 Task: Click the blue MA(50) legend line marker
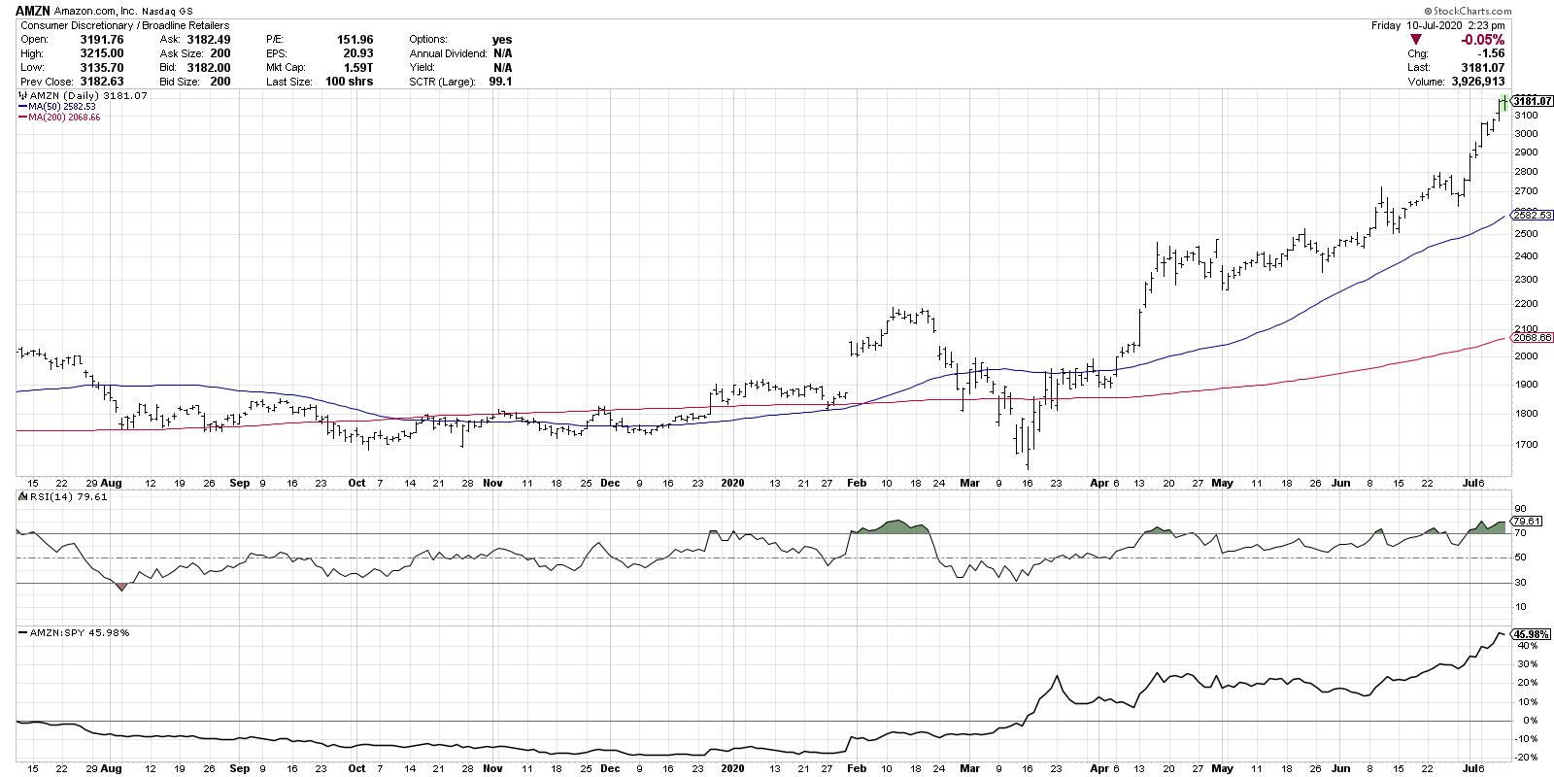coord(21,107)
